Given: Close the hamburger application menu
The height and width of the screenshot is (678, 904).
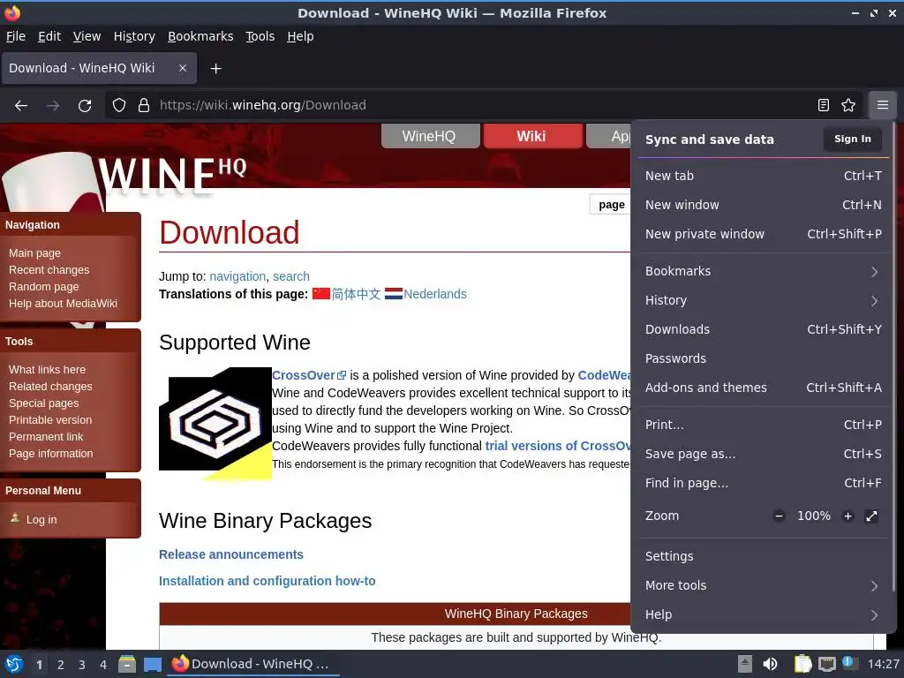Looking at the screenshot, I should point(882,105).
